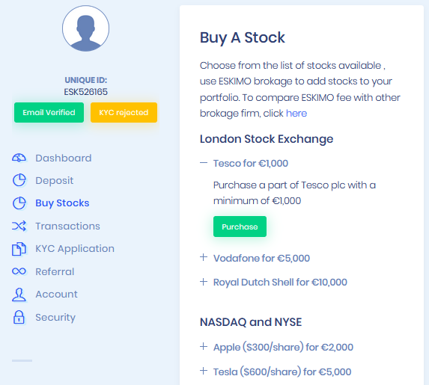Open the KYC Application menu item
The width and height of the screenshot is (429, 385).
point(75,249)
